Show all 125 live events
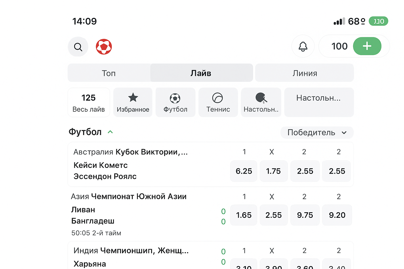The image size is (404, 269). click(89, 102)
